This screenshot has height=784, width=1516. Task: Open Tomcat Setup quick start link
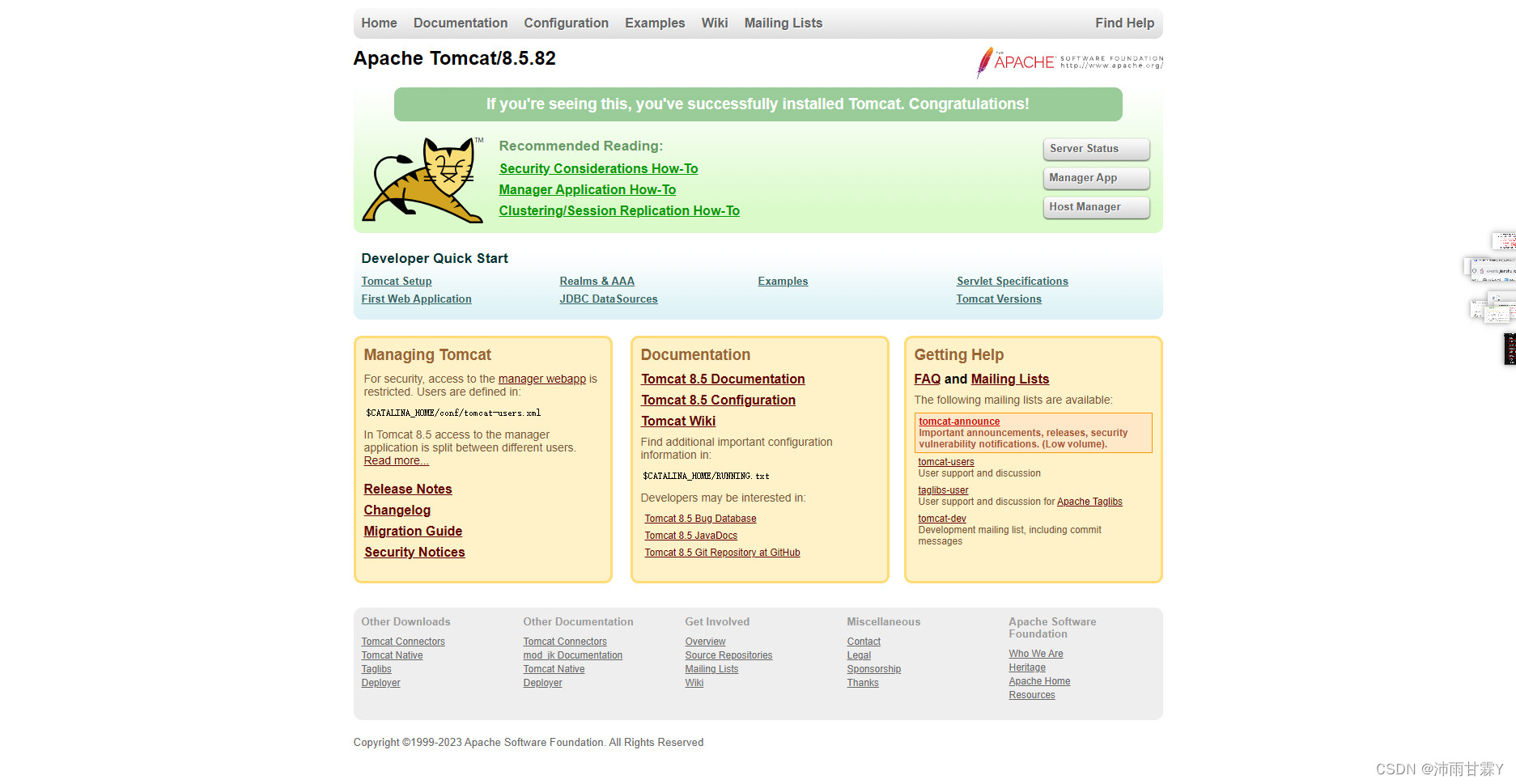397,281
